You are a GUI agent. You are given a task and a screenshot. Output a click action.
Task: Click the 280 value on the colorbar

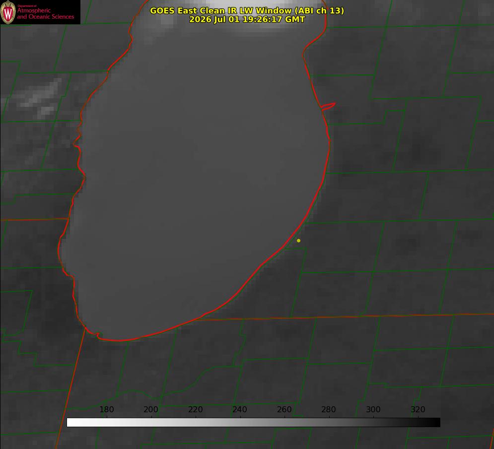click(329, 409)
